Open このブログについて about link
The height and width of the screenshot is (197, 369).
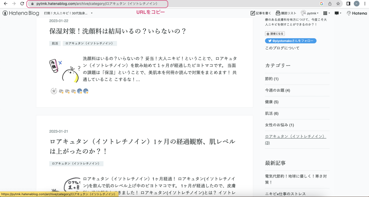(x=282, y=48)
